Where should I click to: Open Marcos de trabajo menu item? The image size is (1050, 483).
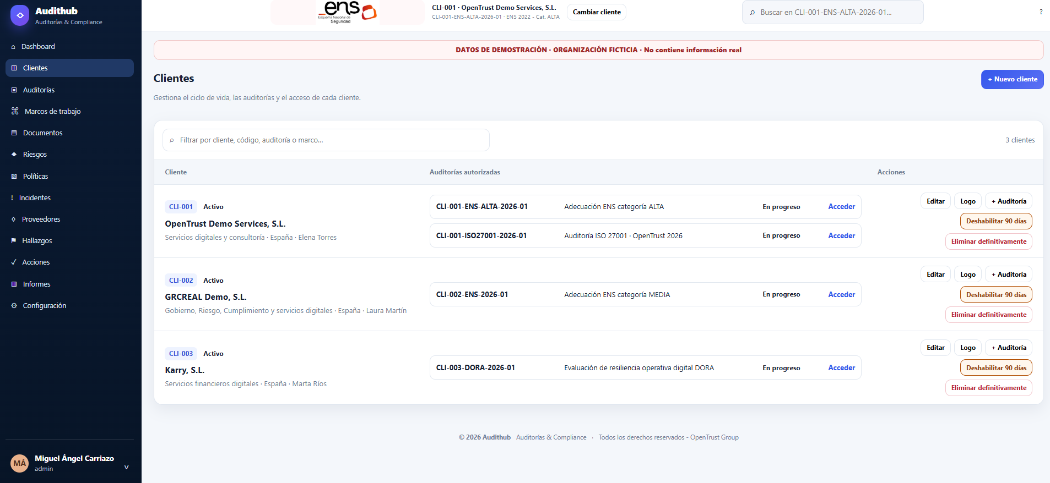tap(69, 111)
